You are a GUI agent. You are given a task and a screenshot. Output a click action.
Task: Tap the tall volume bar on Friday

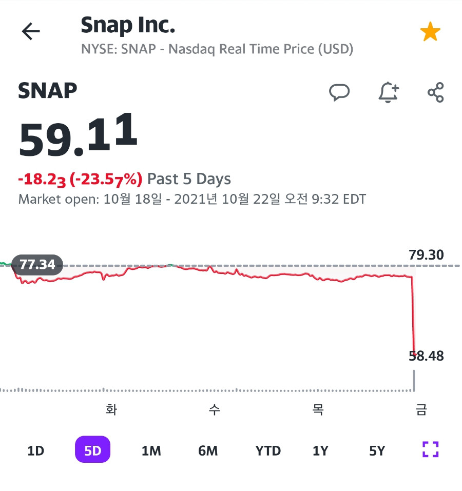coord(414,381)
